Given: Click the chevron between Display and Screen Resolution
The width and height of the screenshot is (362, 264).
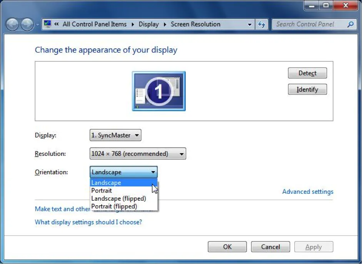Looking at the screenshot, I should click(x=164, y=24).
